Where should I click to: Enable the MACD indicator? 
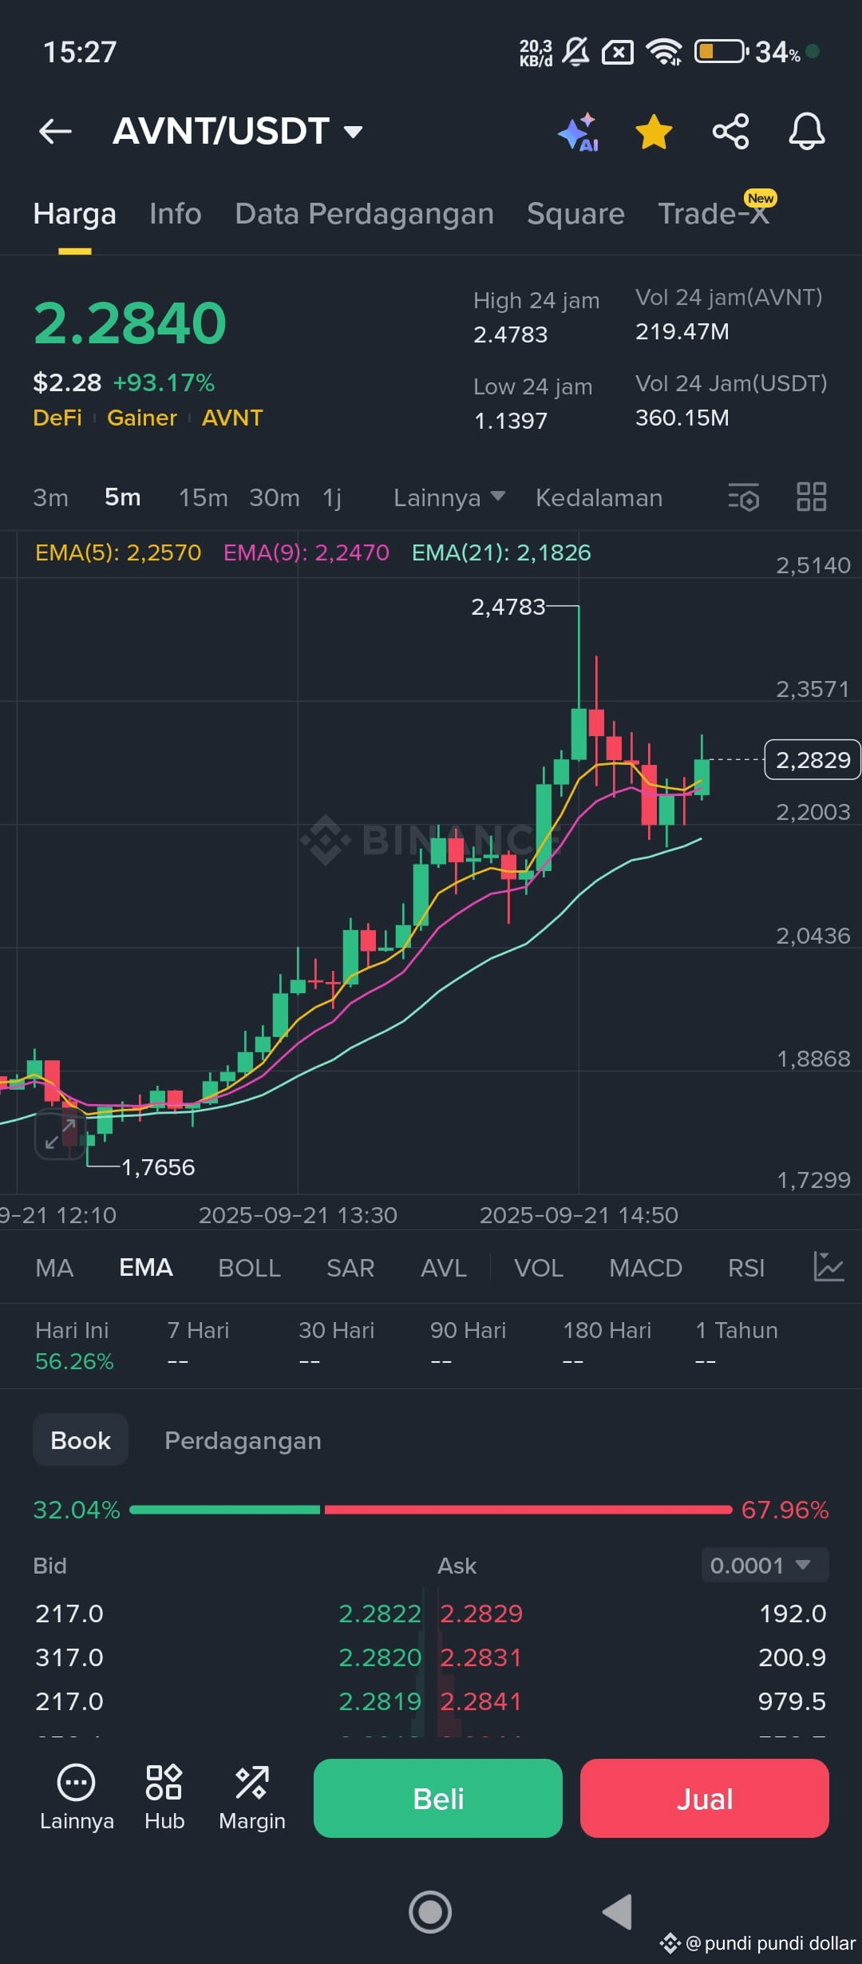[646, 1268]
